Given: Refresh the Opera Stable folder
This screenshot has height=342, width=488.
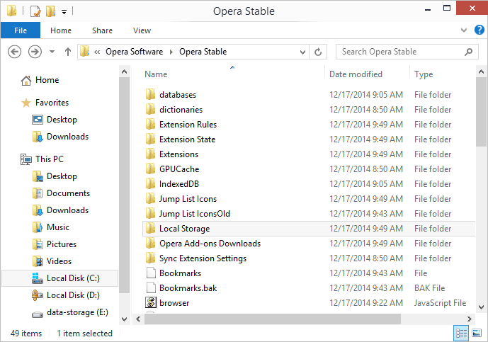Looking at the screenshot, I should (x=318, y=52).
